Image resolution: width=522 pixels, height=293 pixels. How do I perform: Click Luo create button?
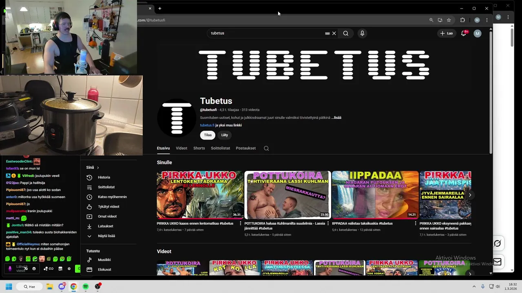pos(447,33)
